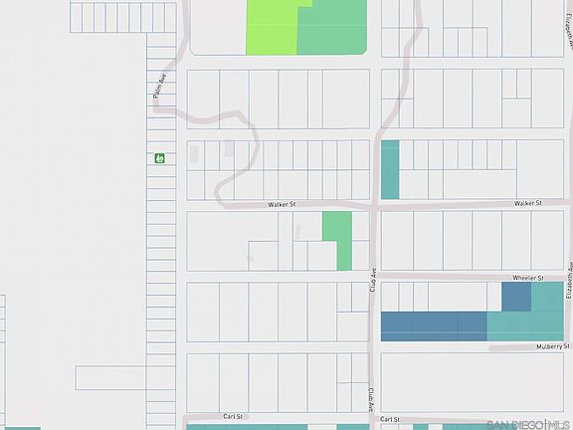Click the Palm Ave street label

[160, 87]
